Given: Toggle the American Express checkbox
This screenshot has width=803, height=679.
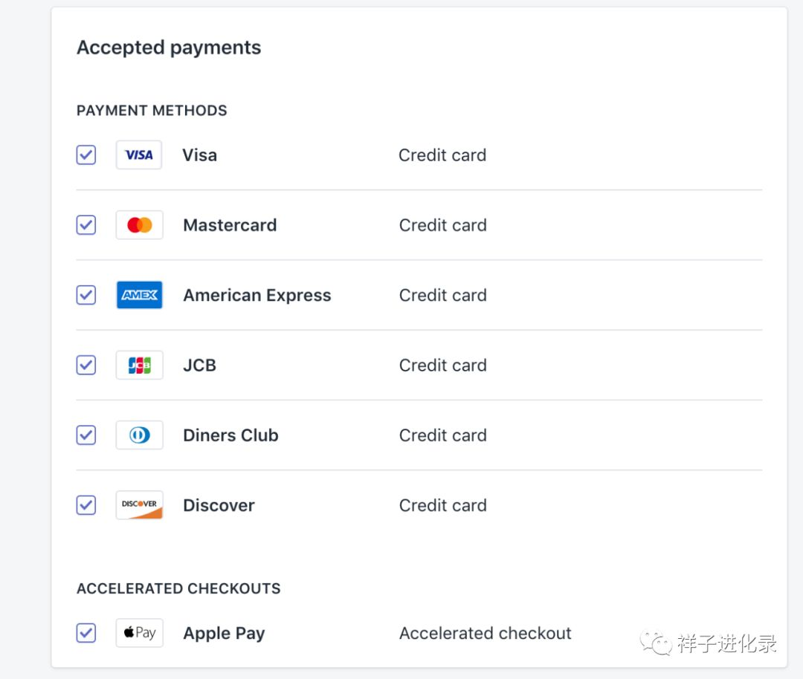Looking at the screenshot, I should coord(86,295).
